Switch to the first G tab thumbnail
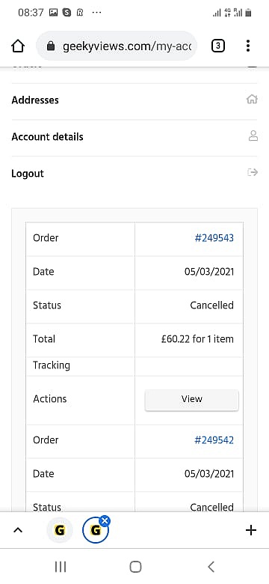 tap(60, 530)
